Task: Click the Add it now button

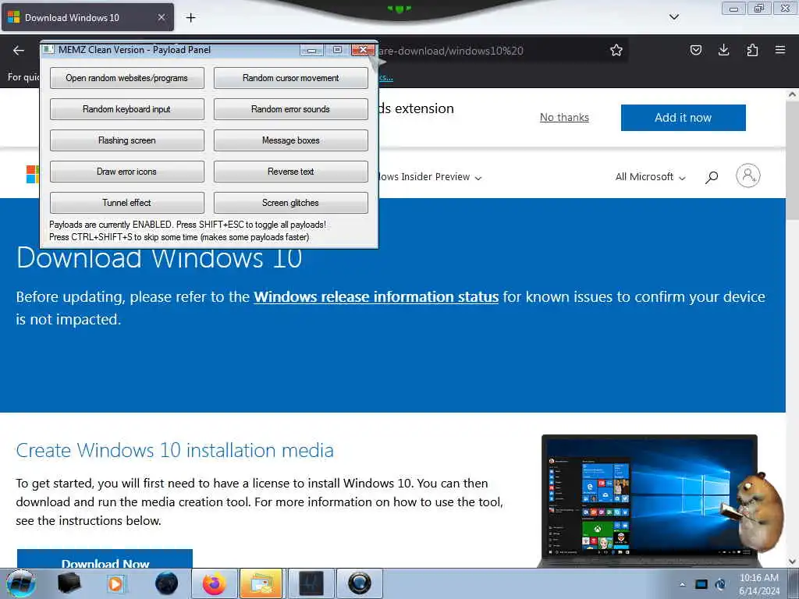Action: [683, 118]
